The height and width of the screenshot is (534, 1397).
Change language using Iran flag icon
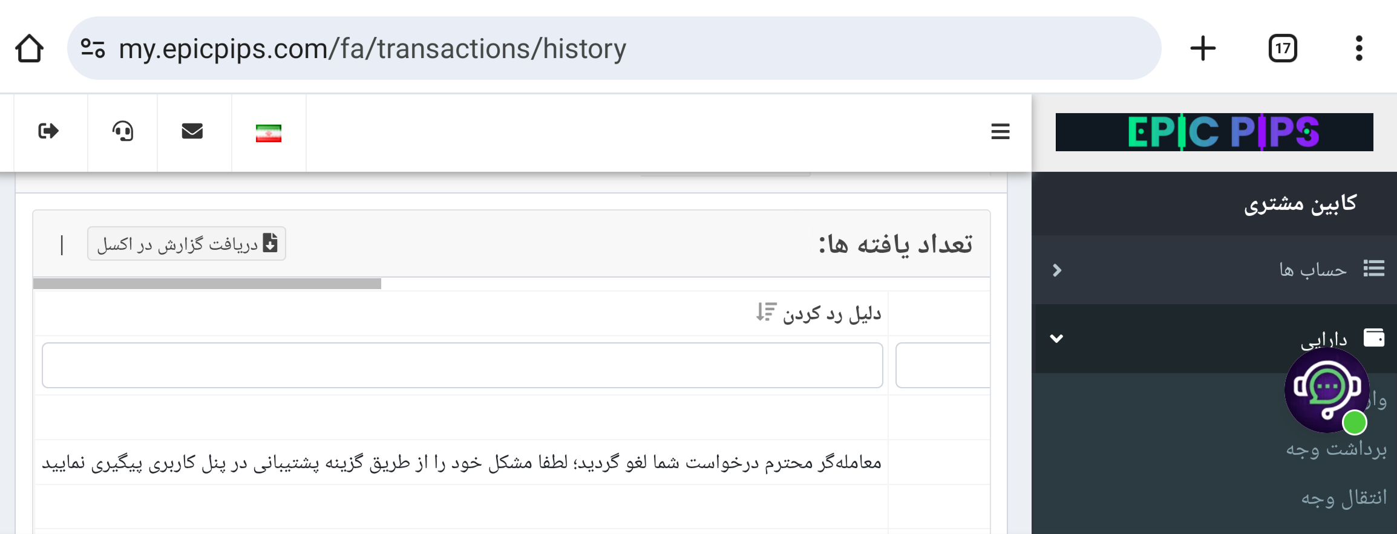point(269,133)
